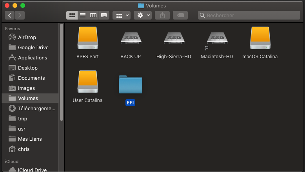Open the chris home folder
This screenshot has width=305, height=172.
point(30,149)
